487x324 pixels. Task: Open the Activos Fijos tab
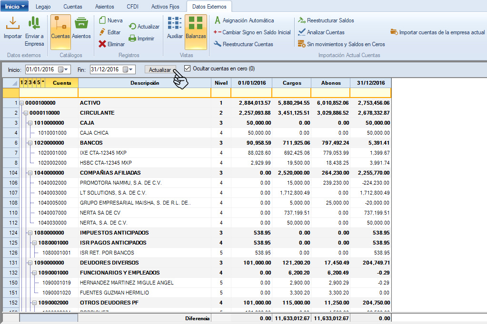[x=166, y=7]
